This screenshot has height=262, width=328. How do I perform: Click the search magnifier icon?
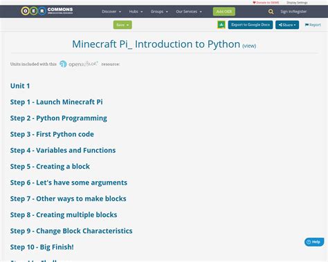point(271,12)
